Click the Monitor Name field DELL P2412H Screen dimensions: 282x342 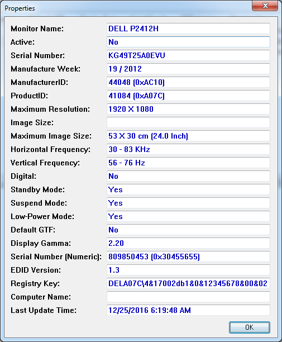point(188,28)
